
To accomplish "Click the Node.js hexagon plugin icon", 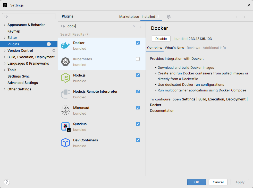I will tap(65, 78).
